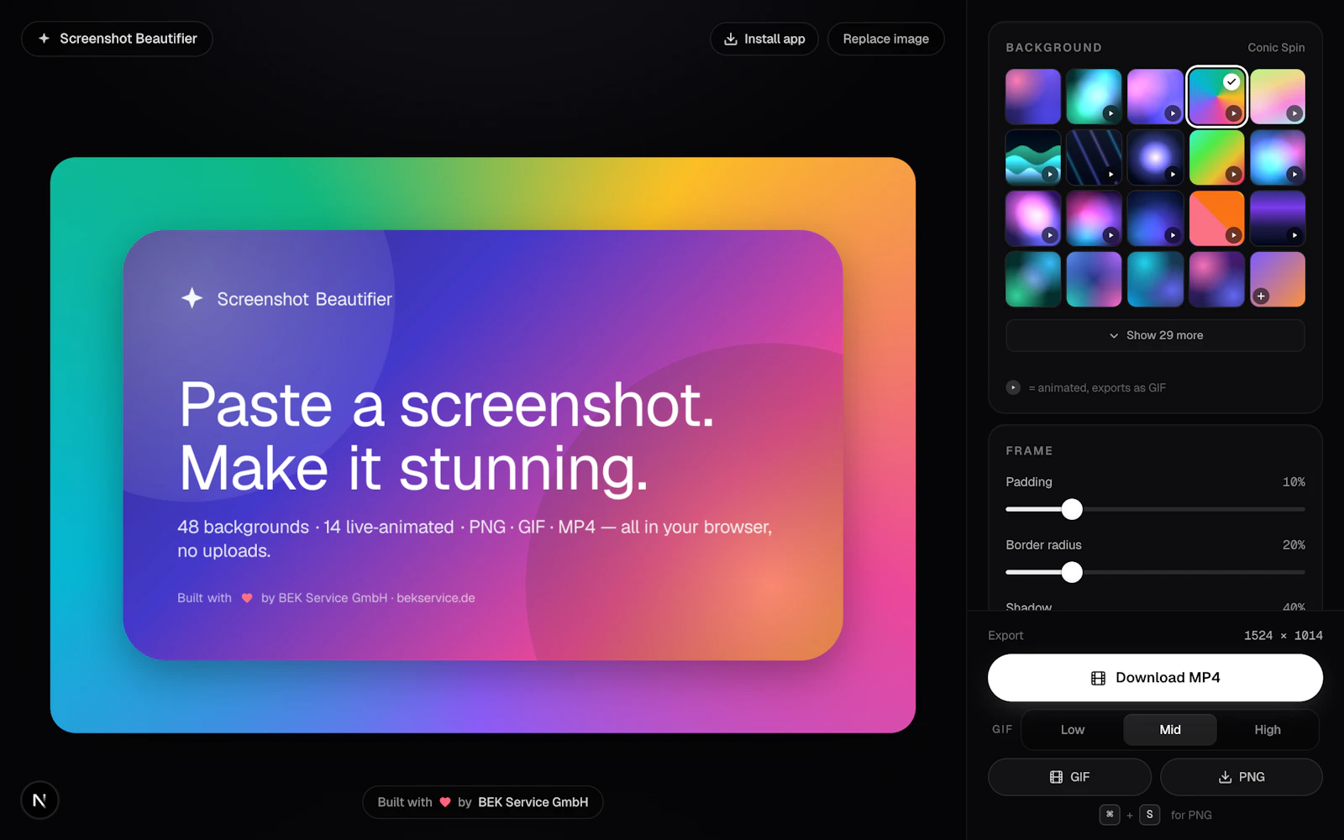
Task: Click the film icon in Download MP4
Action: pyautogui.click(x=1098, y=678)
